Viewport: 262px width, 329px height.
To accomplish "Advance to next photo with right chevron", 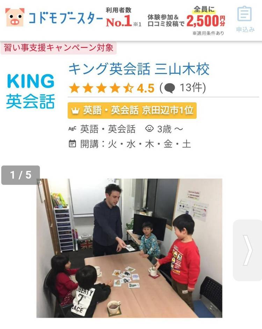I will pyautogui.click(x=248, y=250).
